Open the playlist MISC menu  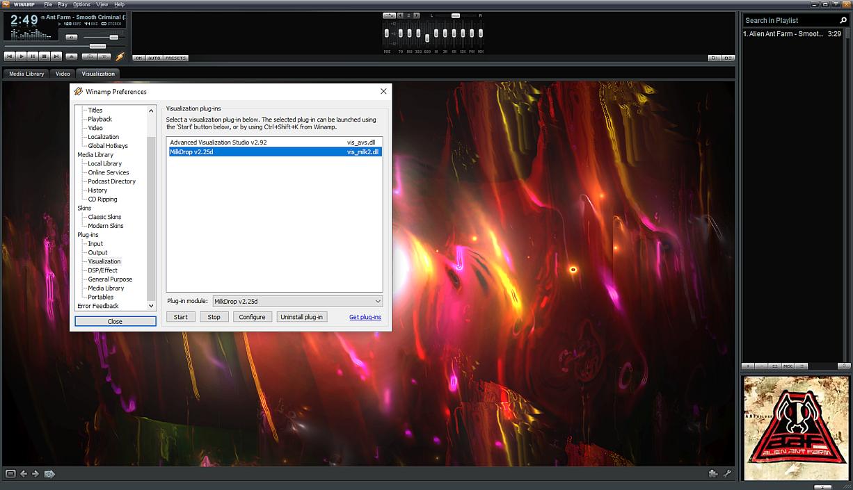click(788, 366)
